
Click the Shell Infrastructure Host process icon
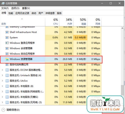[7, 32]
